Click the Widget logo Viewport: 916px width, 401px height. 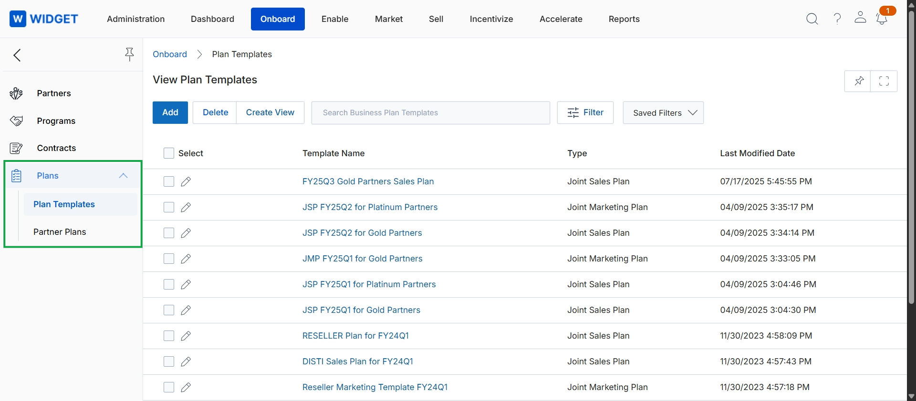(x=44, y=19)
